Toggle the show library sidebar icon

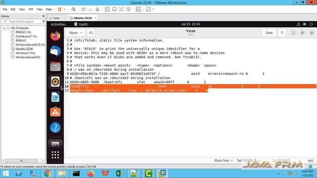(107, 9)
